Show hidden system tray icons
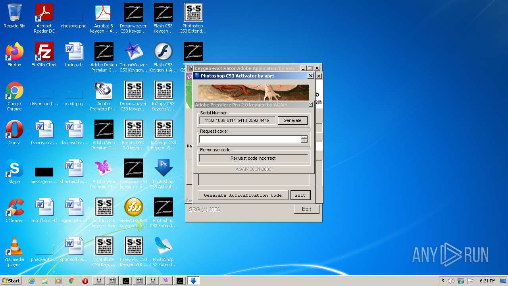The height and width of the screenshot is (286, 508). point(443,281)
